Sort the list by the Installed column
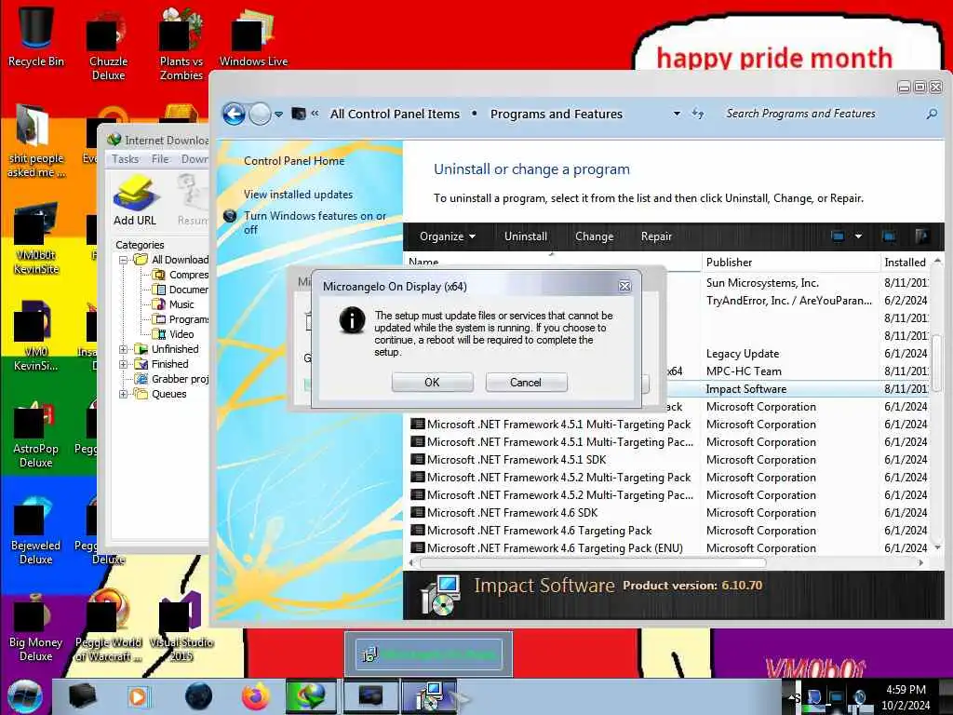The image size is (953, 715). (x=906, y=262)
